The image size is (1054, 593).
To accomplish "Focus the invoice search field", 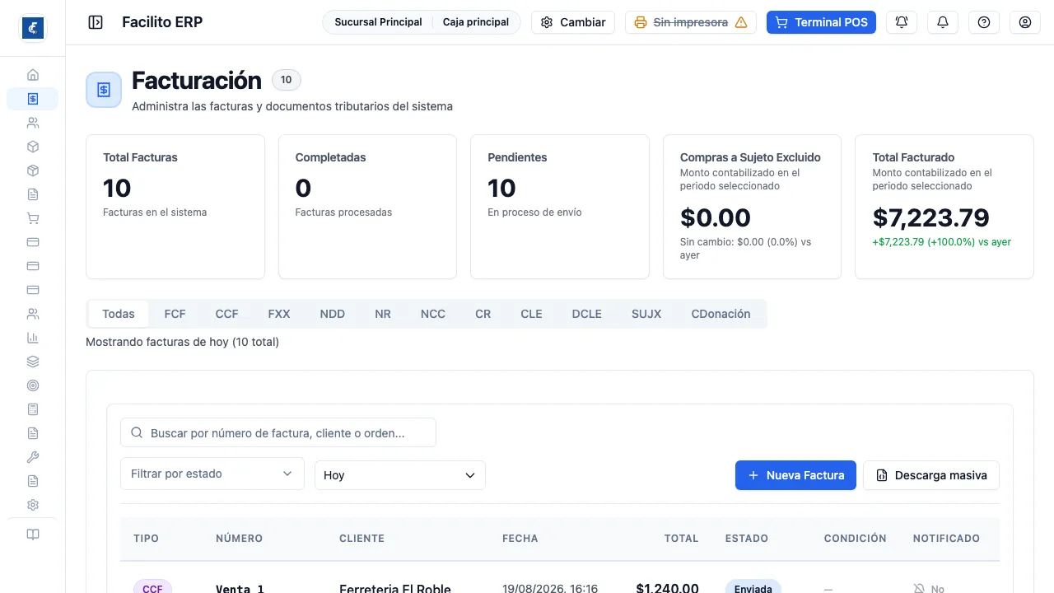I will pyautogui.click(x=278, y=432).
